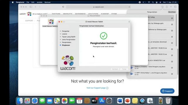Click the privacy shield icon in Safari toolbar
The height and width of the screenshot is (105, 188).
(63, 7)
